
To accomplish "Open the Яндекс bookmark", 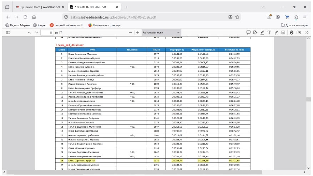I will click(40, 25).
